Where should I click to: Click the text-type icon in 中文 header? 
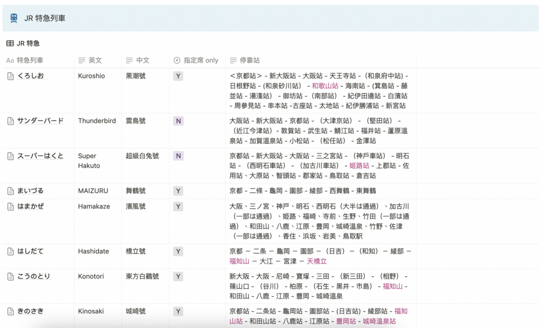pos(129,60)
